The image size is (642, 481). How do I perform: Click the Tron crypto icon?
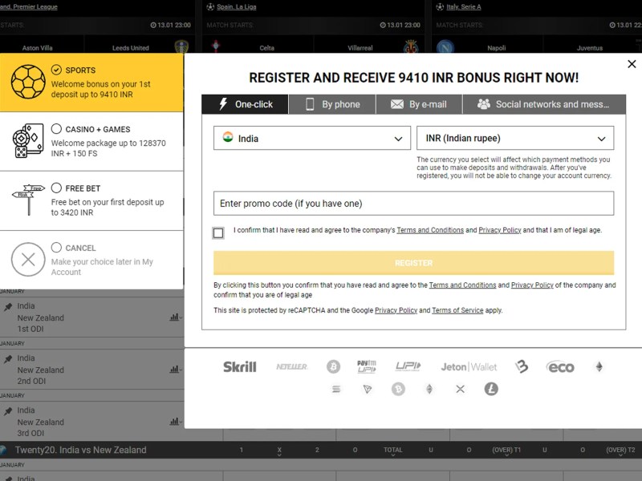pyautogui.click(x=368, y=389)
